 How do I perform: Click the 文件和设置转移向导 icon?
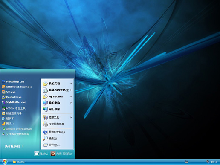(3, 134)
